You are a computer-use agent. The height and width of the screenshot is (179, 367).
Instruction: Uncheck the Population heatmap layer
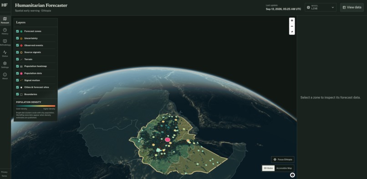pyautogui.click(x=17, y=66)
